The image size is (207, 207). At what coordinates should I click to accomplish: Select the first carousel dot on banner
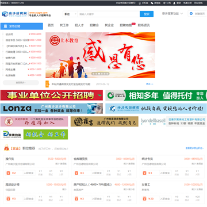click(x=94, y=74)
